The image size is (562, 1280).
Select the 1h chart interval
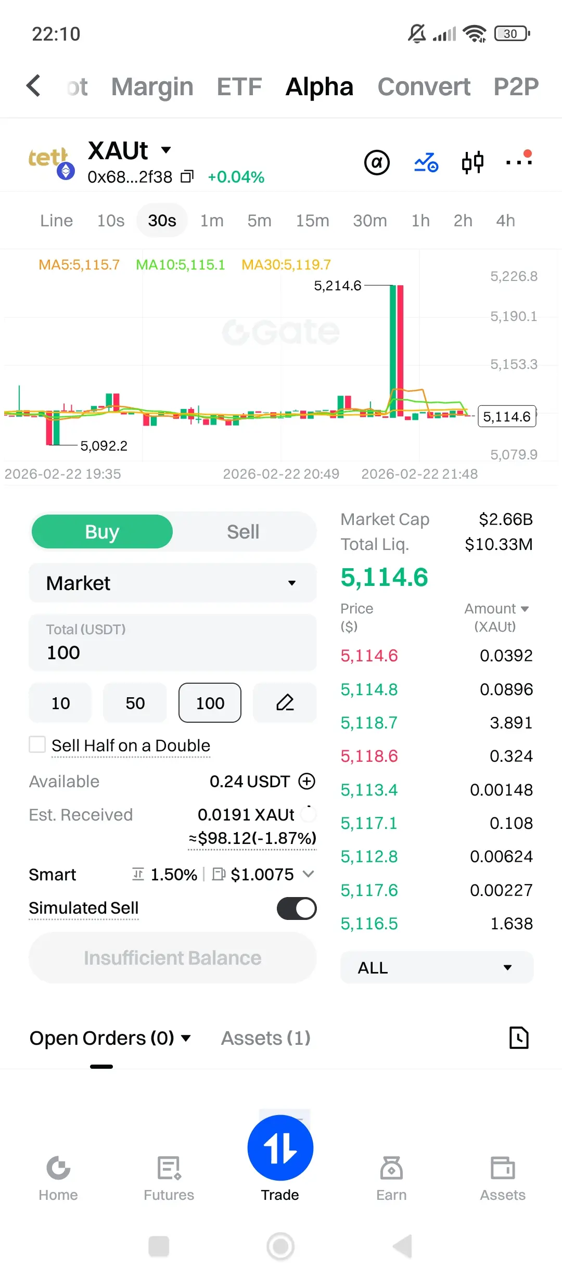coord(420,221)
